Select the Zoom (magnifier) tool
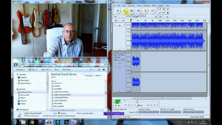 coord(160,13)
